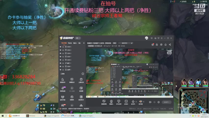The image size is (209, 118).
Task: Add the 手机投屏 phone casting source
Action: point(119,102)
